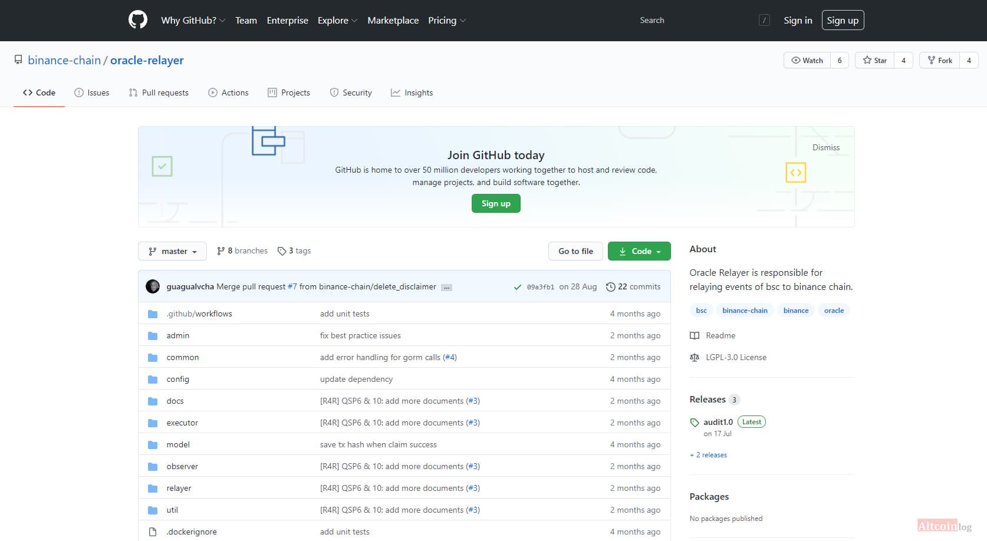Viewport: 987px width, 541px height.
Task: Star the oracle-relayer repository
Action: pos(874,60)
